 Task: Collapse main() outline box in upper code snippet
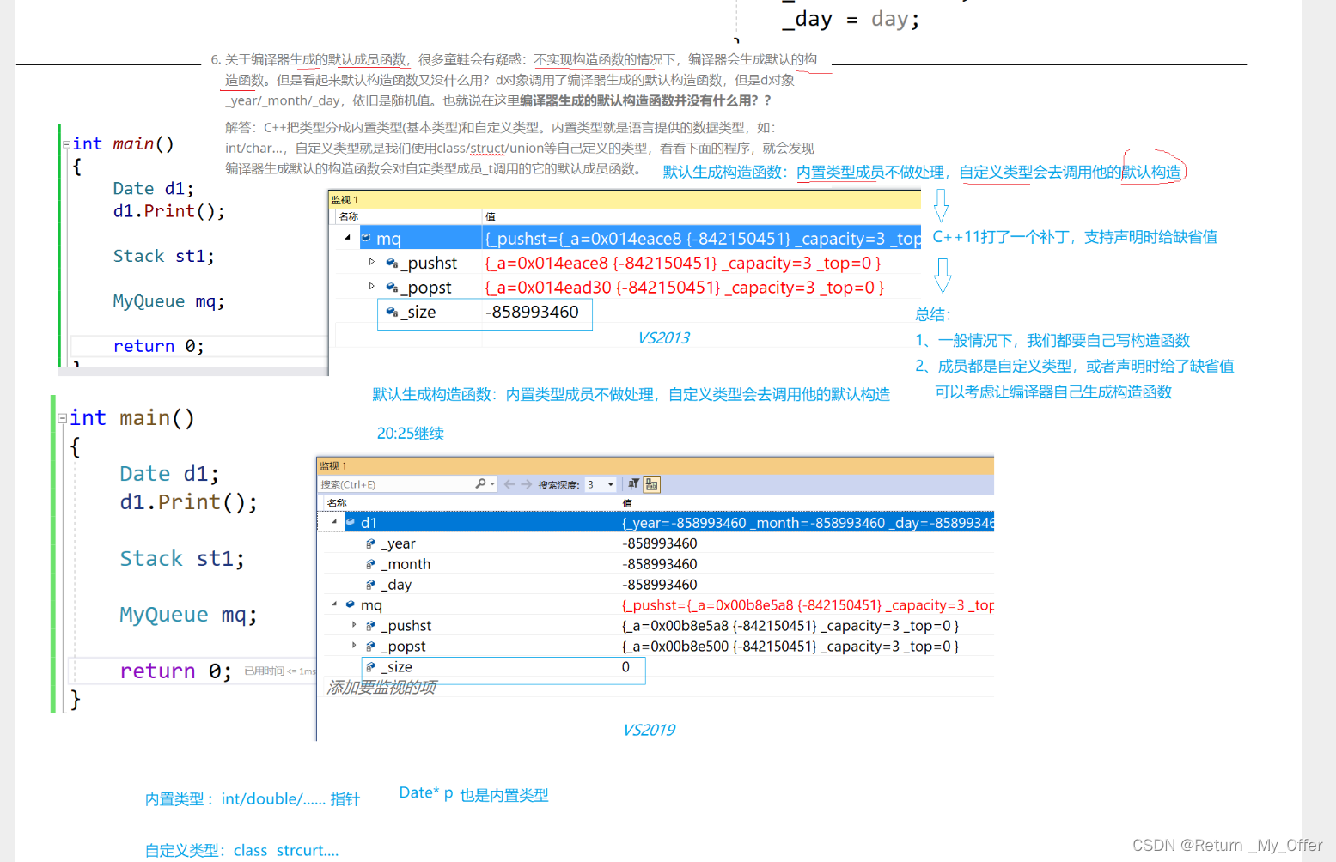pyautogui.click(x=66, y=144)
